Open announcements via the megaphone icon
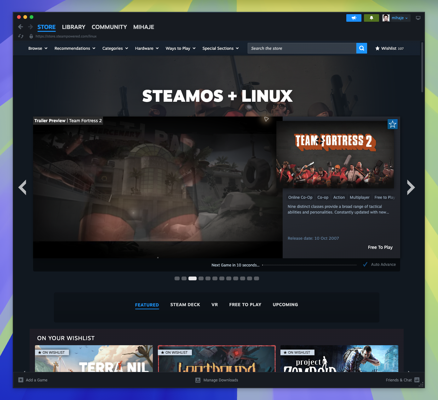 (354, 18)
